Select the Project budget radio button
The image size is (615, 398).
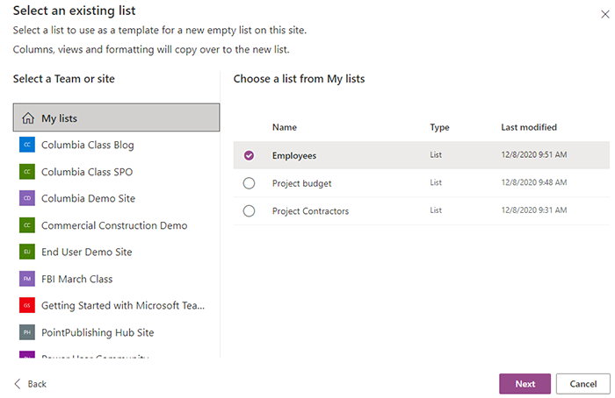[249, 183]
